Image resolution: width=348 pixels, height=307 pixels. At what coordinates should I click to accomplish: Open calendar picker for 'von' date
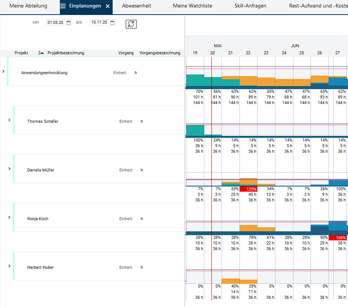[68, 22]
